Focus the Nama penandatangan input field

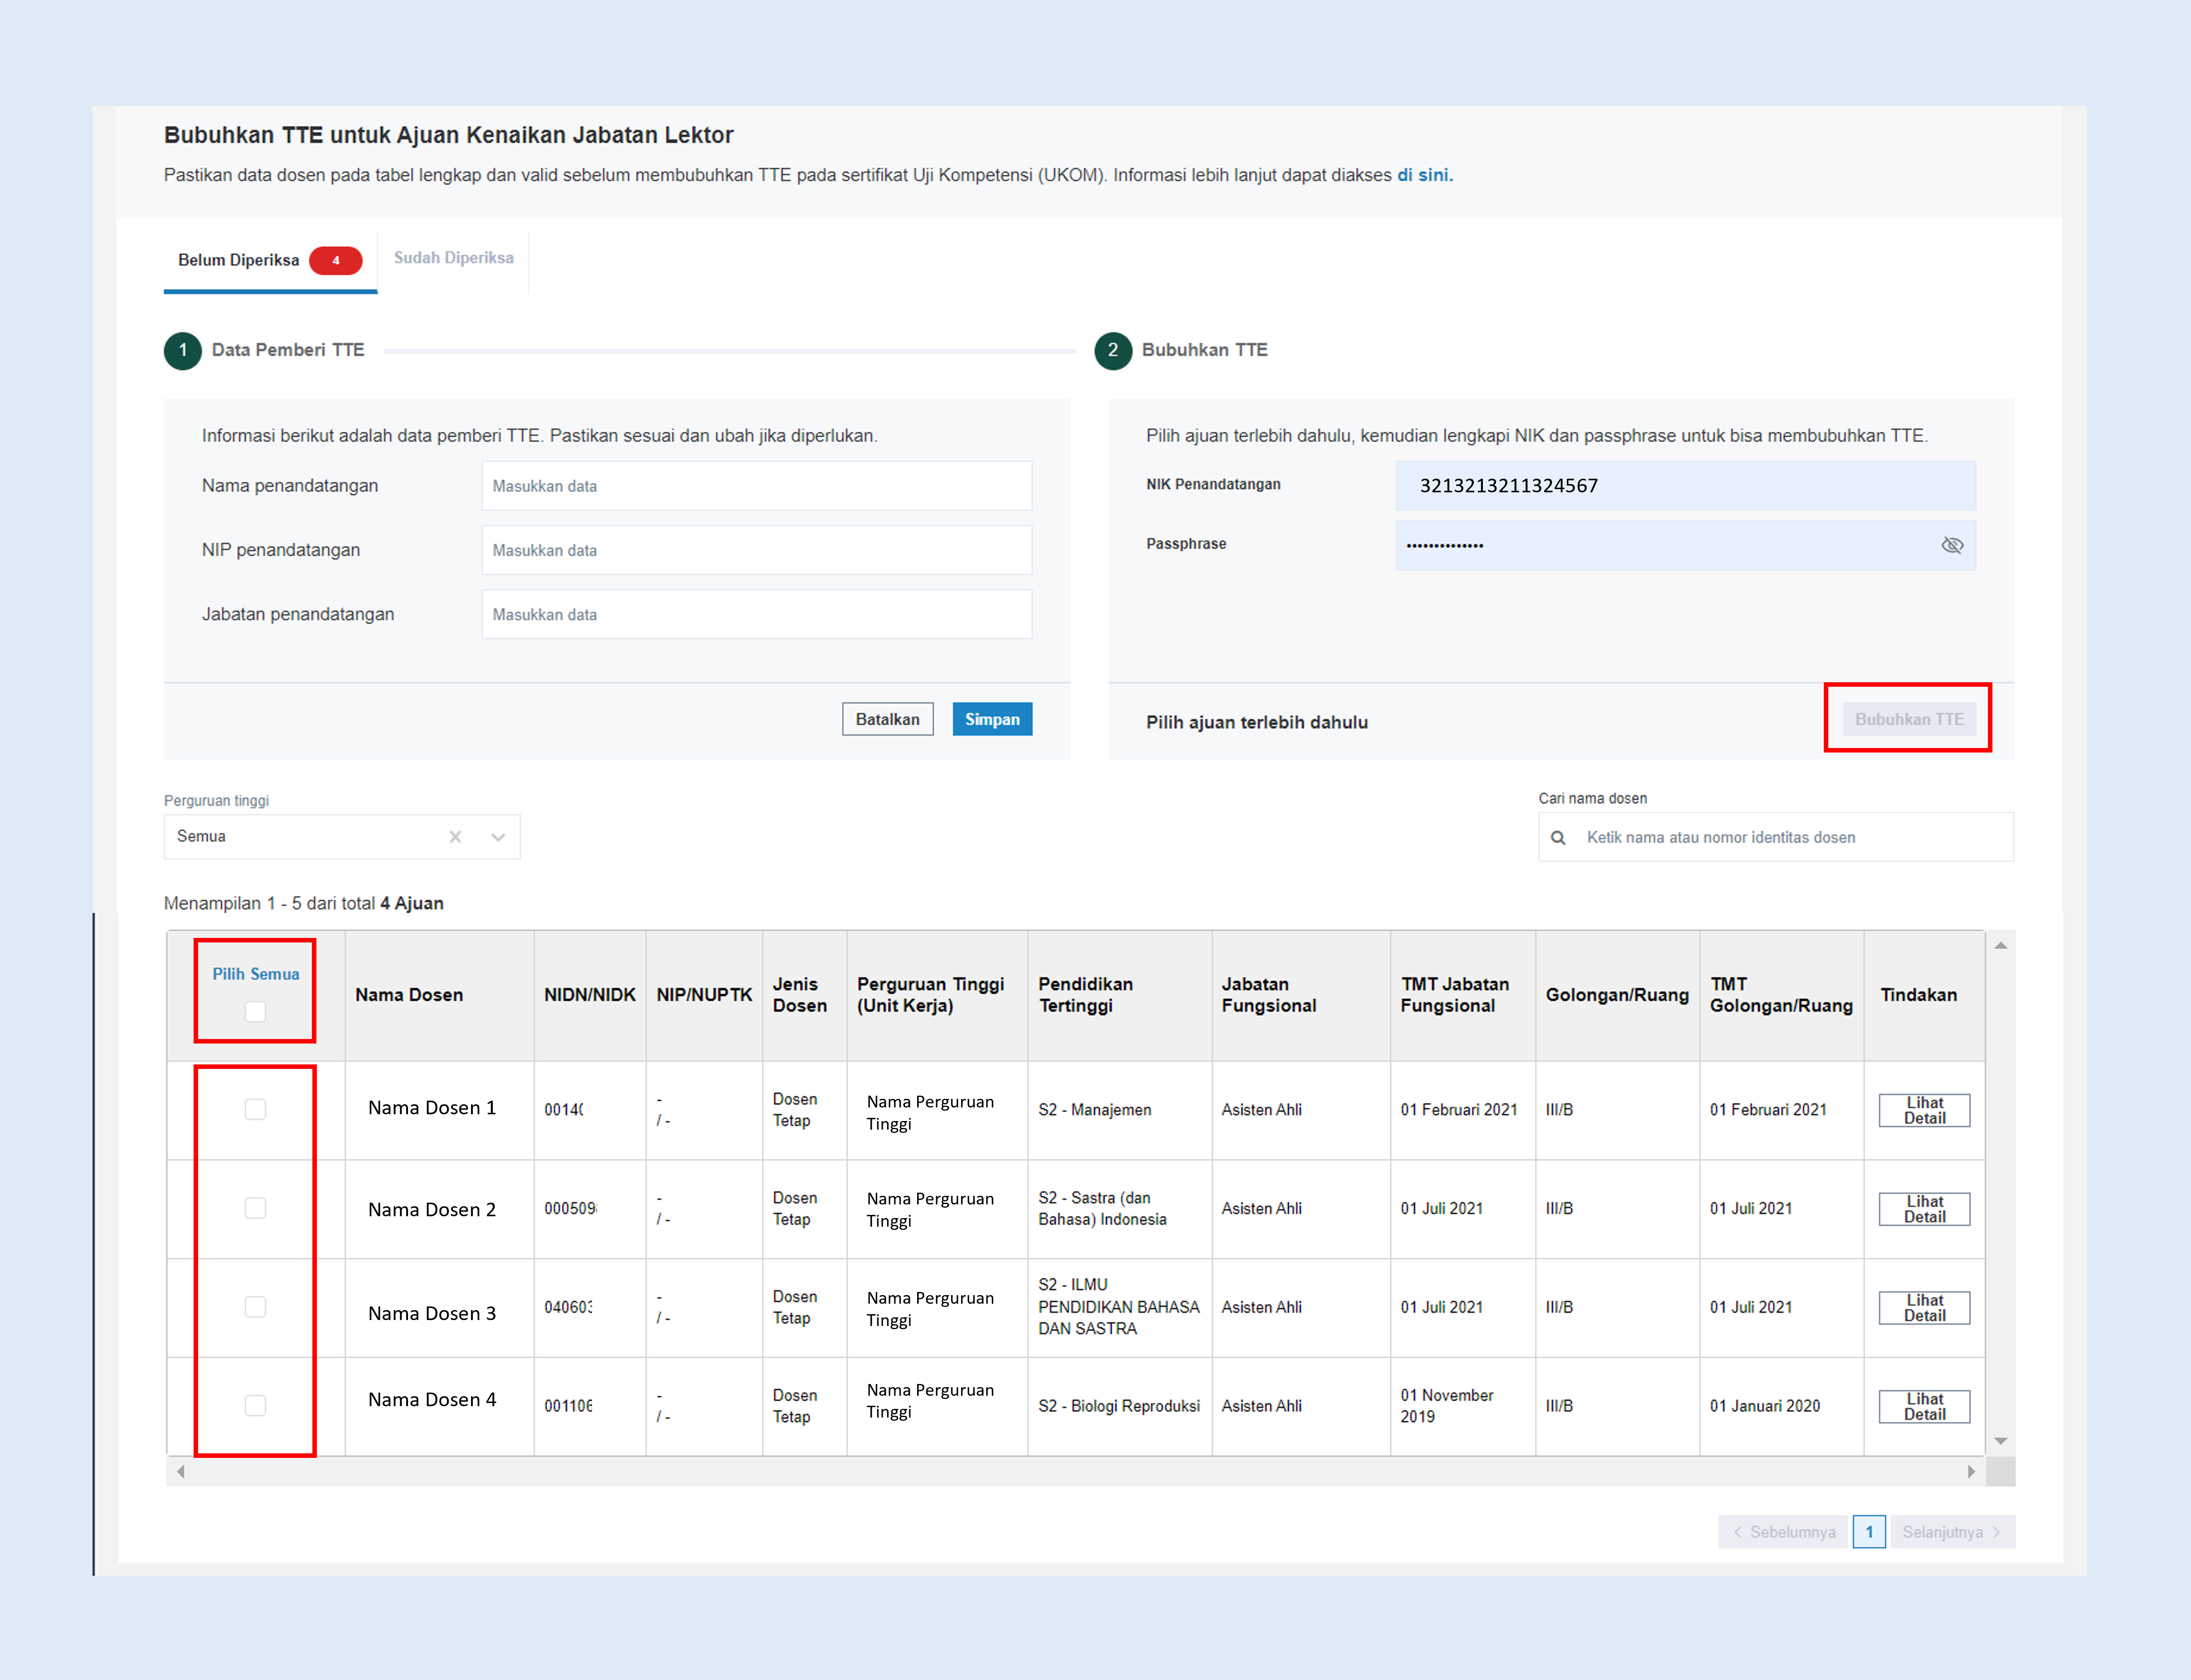coord(757,486)
